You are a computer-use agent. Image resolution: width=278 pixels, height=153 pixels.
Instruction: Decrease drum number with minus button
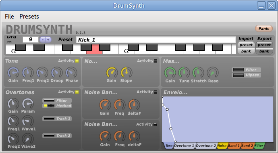(x=43, y=40)
